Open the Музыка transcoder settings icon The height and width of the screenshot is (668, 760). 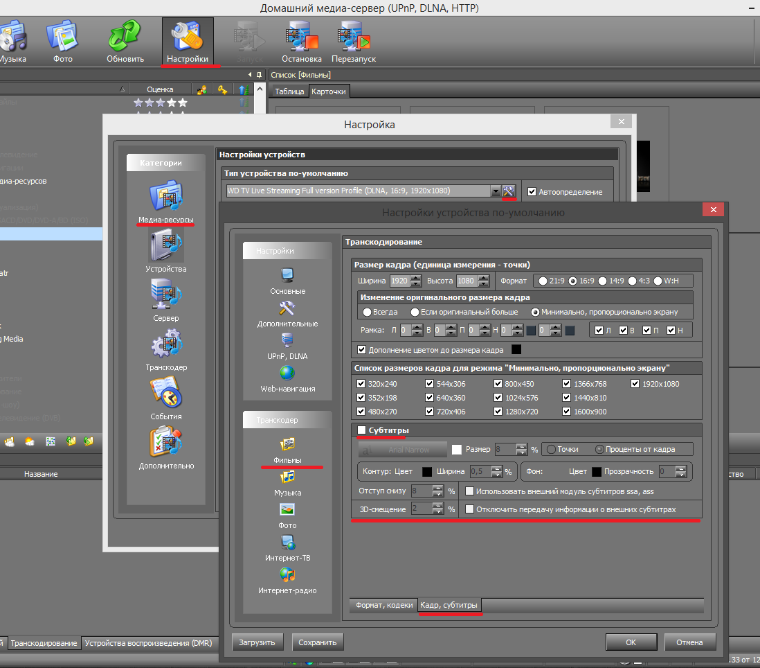coord(287,477)
